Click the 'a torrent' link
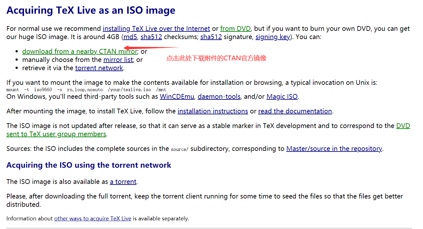 123,182
